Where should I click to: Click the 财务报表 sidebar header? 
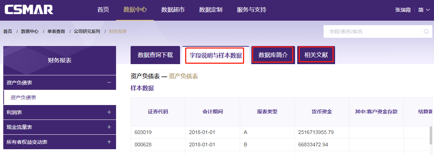(60, 60)
